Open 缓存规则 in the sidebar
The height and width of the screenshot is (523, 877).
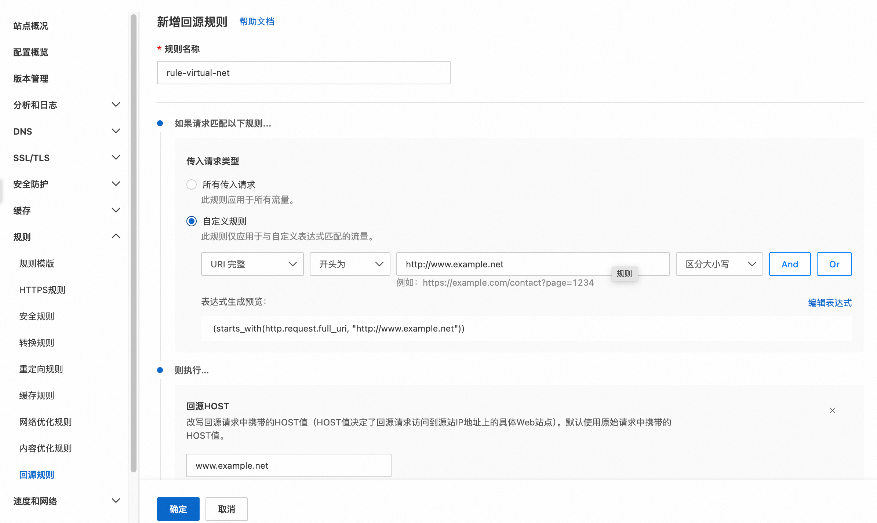37,395
